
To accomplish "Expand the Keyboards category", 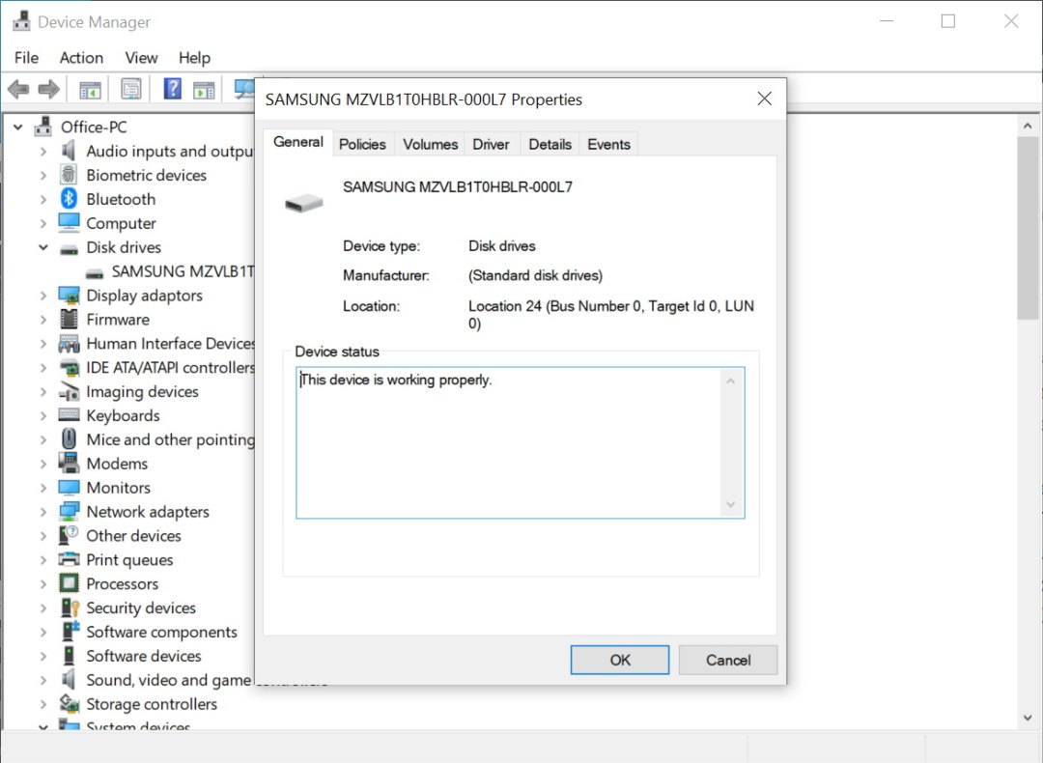I will coord(43,415).
